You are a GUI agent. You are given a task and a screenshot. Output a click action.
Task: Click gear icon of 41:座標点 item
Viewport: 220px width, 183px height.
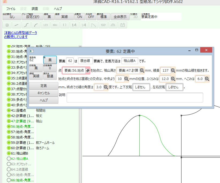[9, 111]
